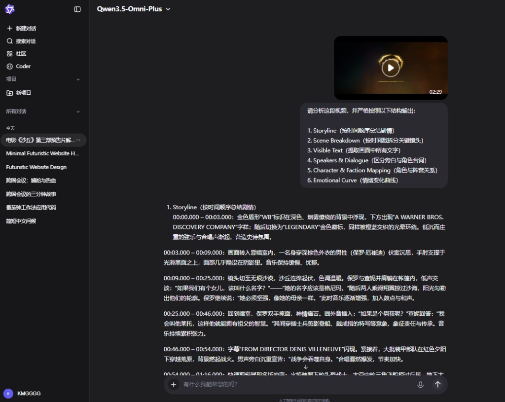Open Minimal Futuristic Website conversation
The image size is (505, 402).
click(x=42, y=153)
